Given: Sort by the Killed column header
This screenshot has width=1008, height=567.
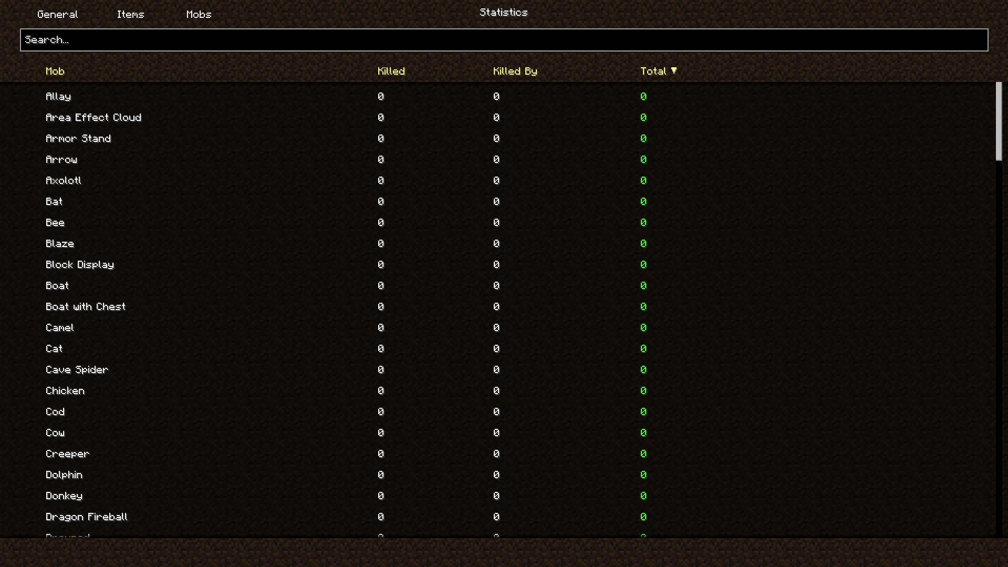Looking at the screenshot, I should coord(391,71).
